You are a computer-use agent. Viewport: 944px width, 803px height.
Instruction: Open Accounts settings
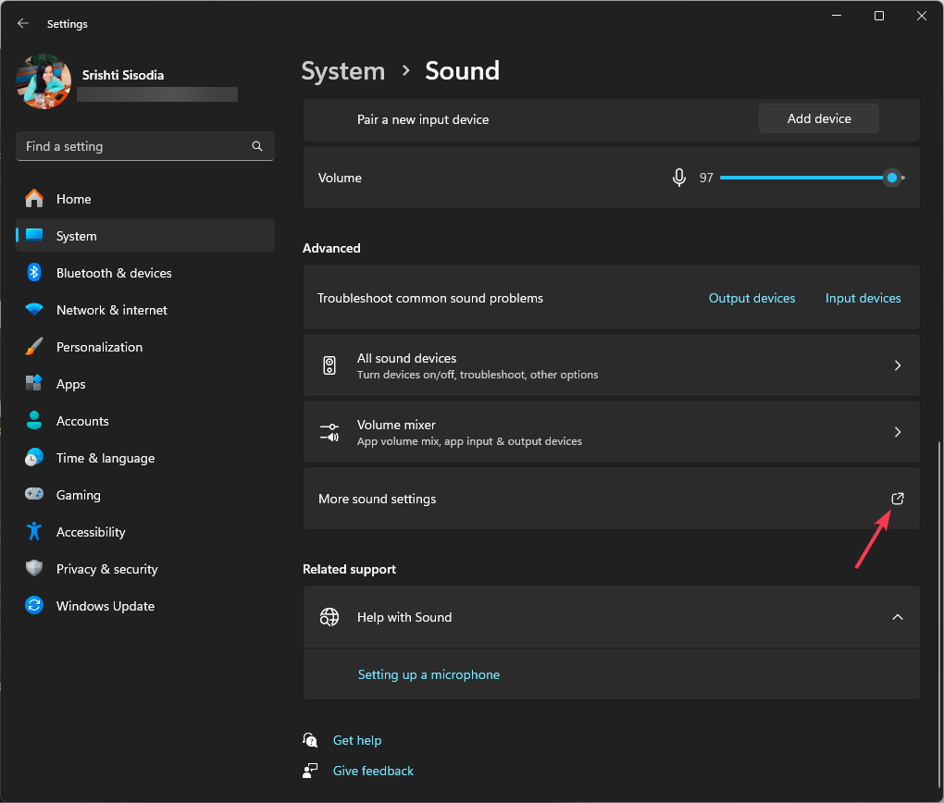145,421
